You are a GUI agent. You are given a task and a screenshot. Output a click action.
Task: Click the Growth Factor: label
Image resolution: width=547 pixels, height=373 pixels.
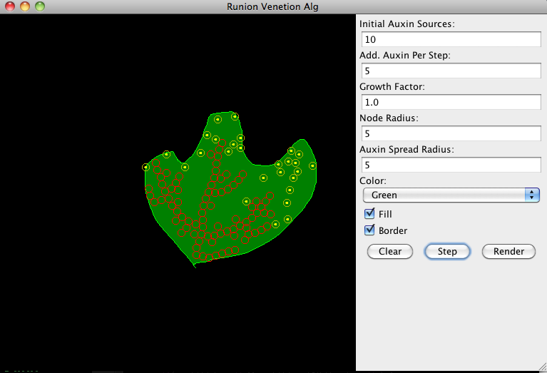[392, 86]
